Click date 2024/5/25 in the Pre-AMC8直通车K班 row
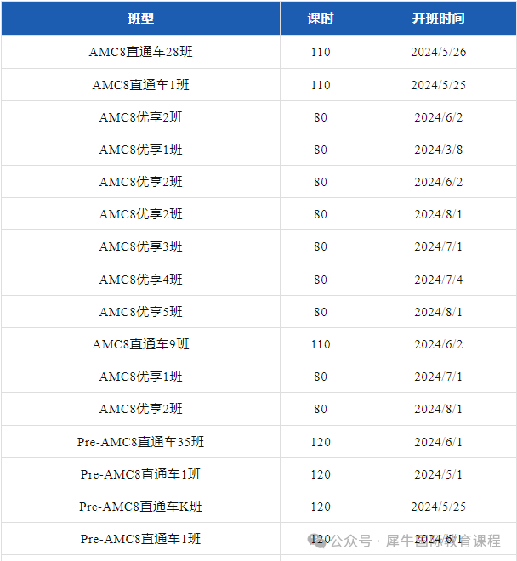This screenshot has height=561, width=517. (439, 507)
